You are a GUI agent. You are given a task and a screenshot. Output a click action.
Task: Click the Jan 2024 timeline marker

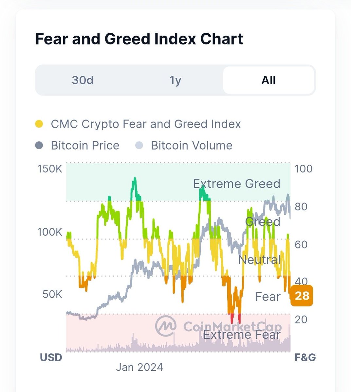pos(139,367)
